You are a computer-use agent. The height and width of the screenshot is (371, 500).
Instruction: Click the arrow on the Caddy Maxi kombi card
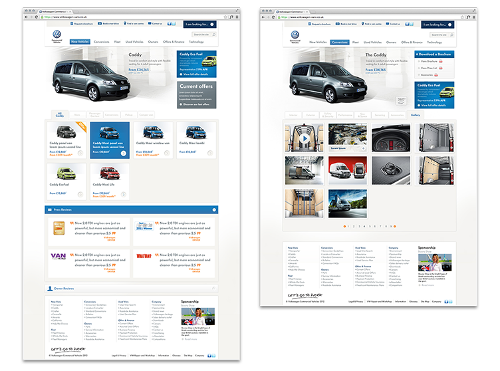(210, 154)
